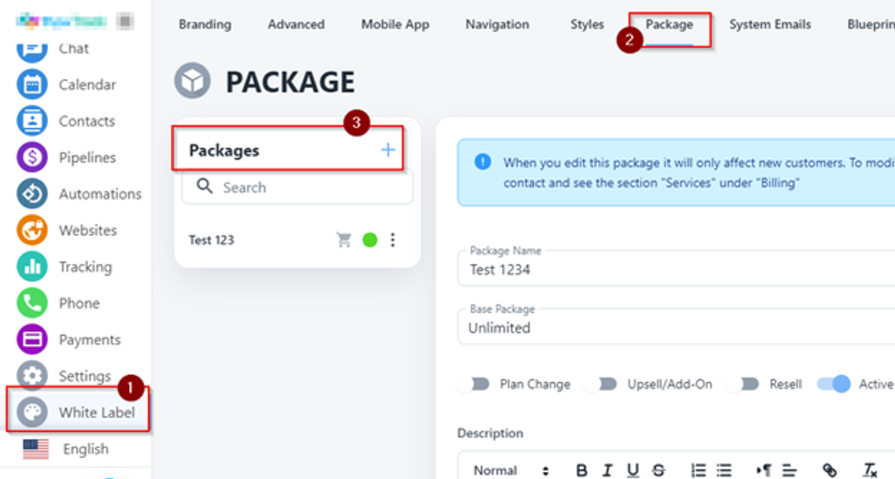The height and width of the screenshot is (479, 895).
Task: Open White Label in the sidebar
Action: 79,412
